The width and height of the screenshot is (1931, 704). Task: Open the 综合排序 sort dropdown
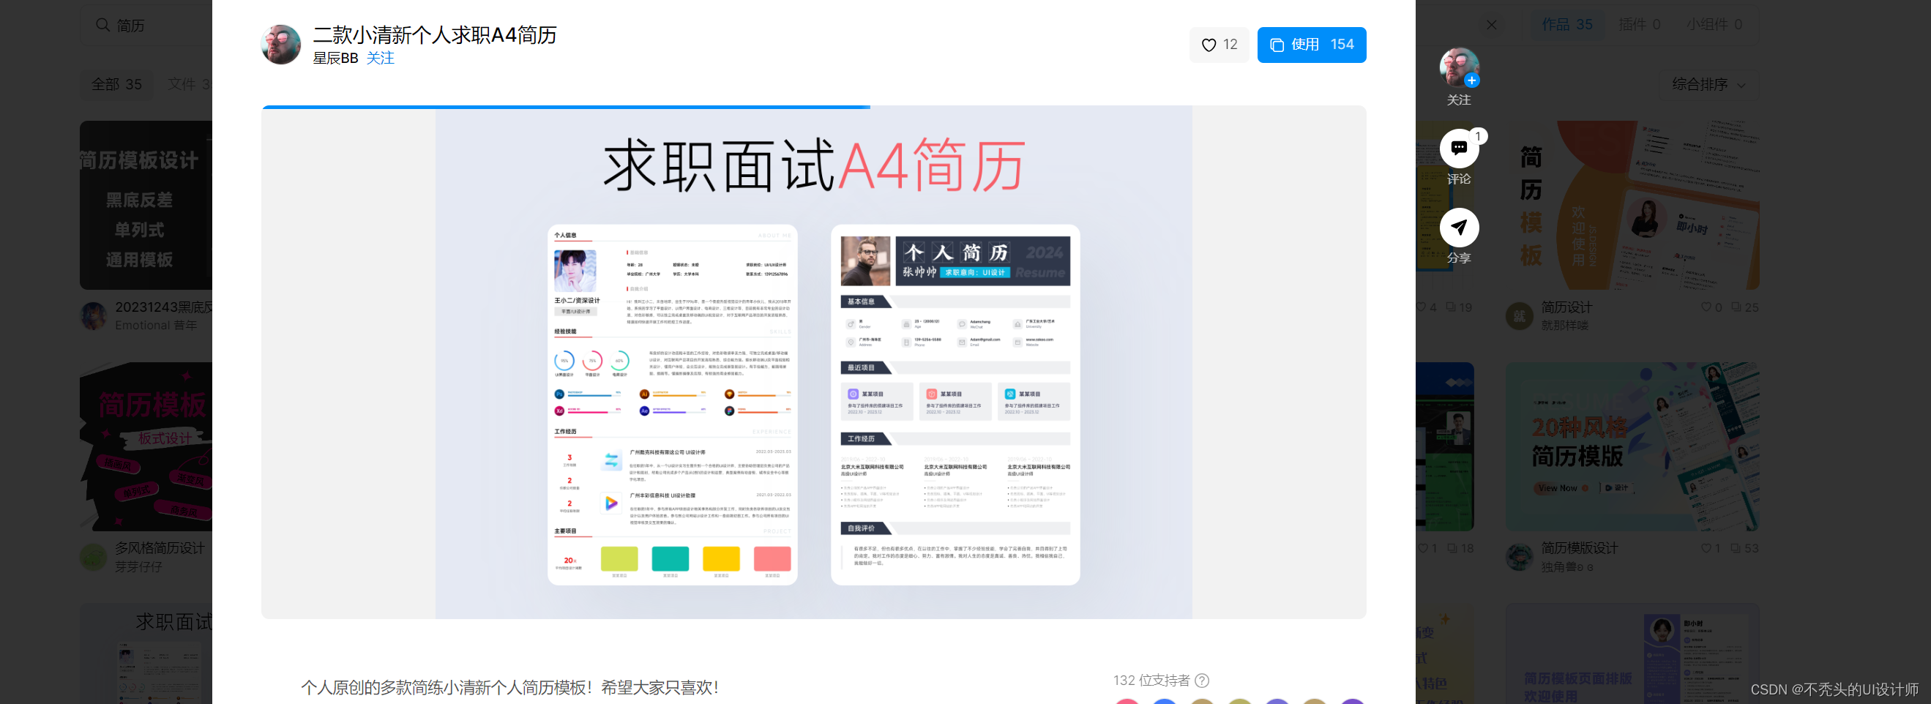1708,85
